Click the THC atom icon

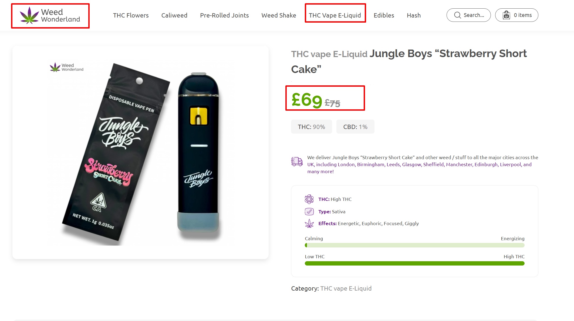(309, 199)
